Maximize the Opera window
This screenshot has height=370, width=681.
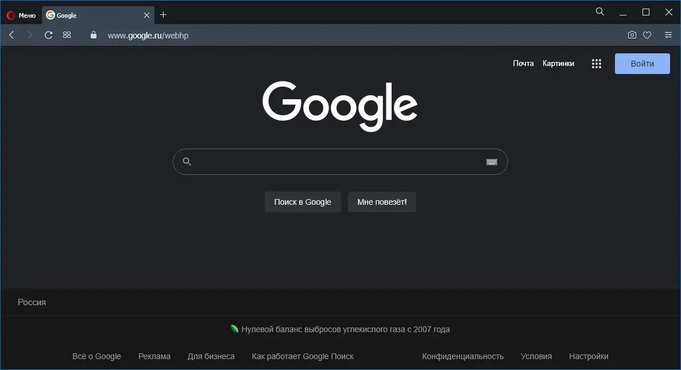pyautogui.click(x=646, y=12)
